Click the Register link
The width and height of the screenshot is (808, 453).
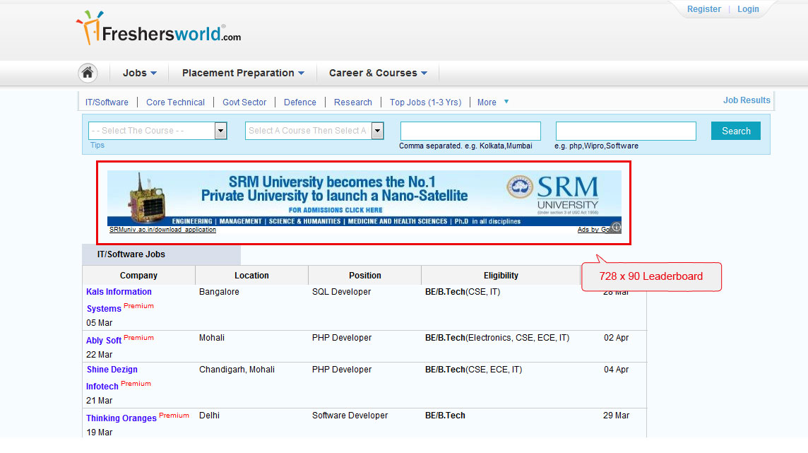pos(704,9)
